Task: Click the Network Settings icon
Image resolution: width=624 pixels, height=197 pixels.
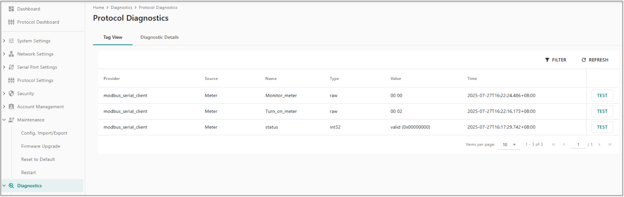Action: coord(11,54)
